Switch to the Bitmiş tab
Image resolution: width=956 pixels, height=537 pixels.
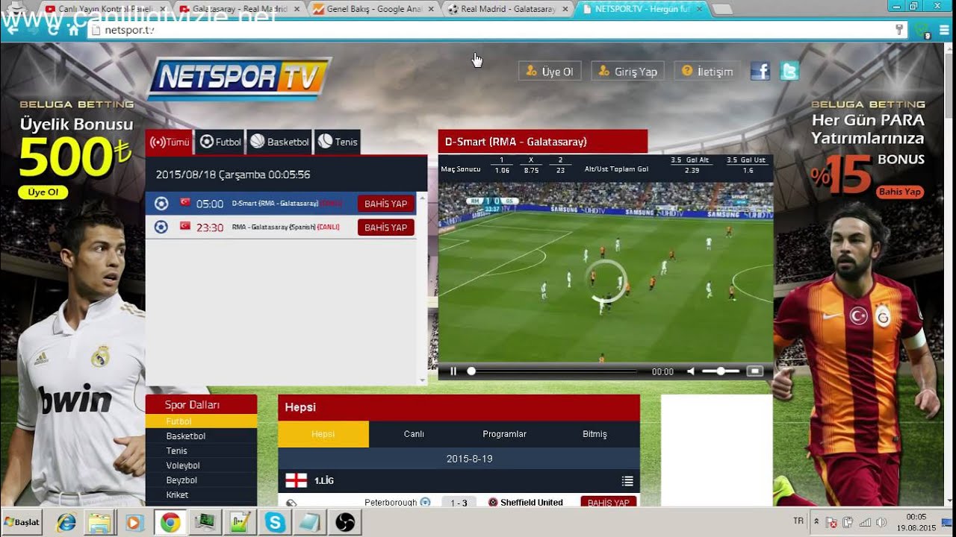pos(595,434)
